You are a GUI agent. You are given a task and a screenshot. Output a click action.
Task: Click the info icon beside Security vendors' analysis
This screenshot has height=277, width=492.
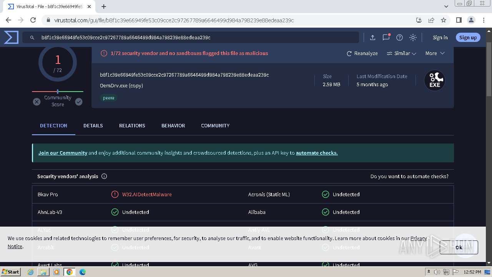(104, 176)
